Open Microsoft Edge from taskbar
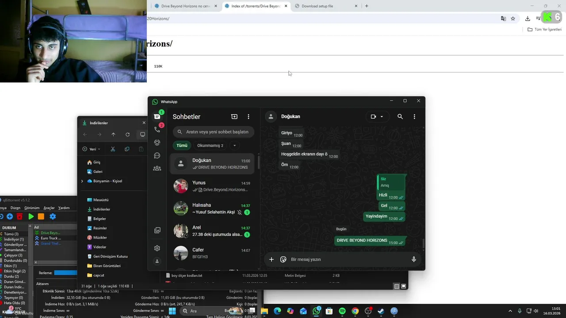Image resolution: width=566 pixels, height=318 pixels. pyautogui.click(x=277, y=311)
